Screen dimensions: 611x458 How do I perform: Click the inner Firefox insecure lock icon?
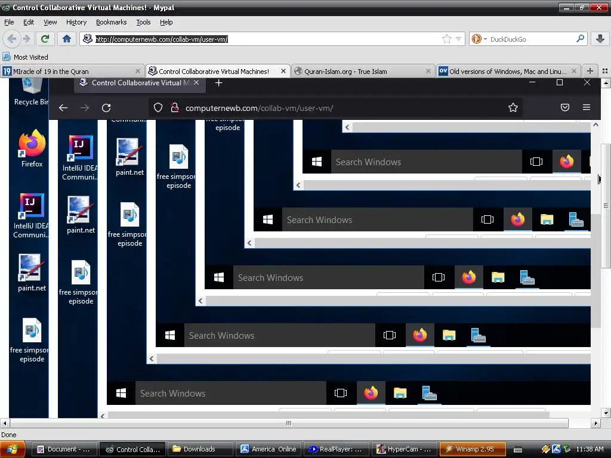(x=175, y=107)
